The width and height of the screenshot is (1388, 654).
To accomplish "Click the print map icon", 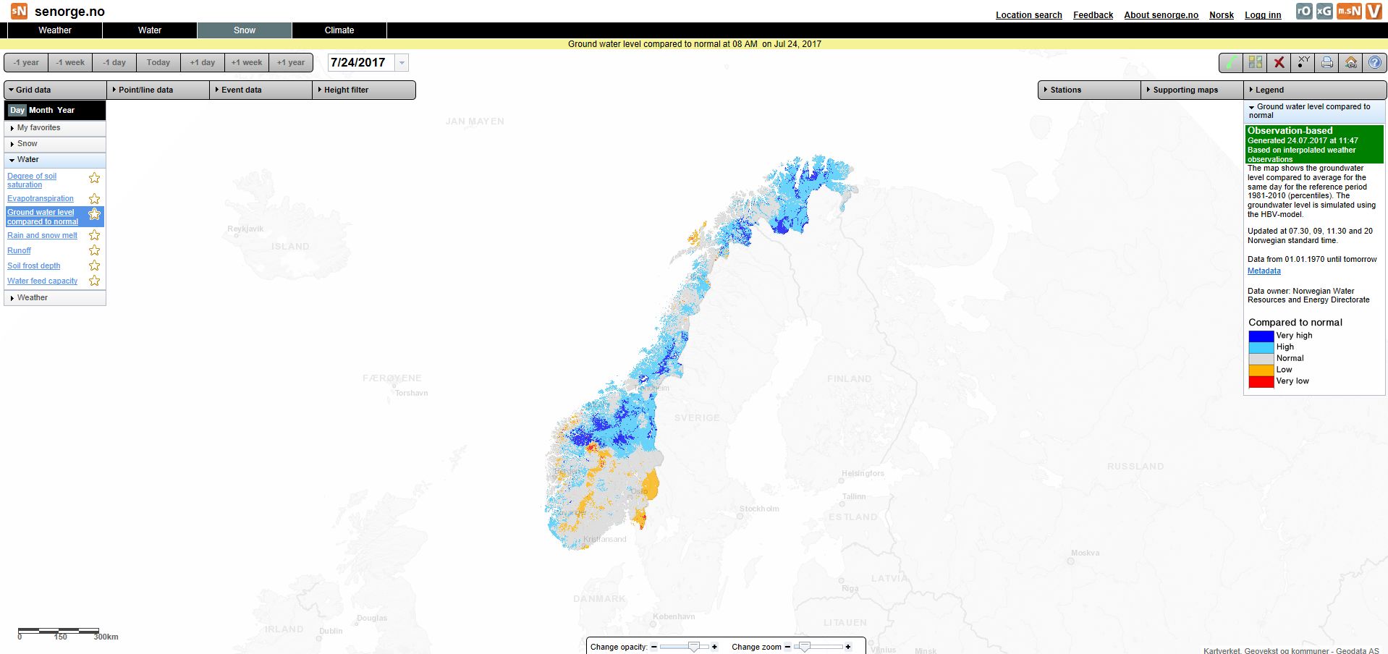I will coord(1326,63).
